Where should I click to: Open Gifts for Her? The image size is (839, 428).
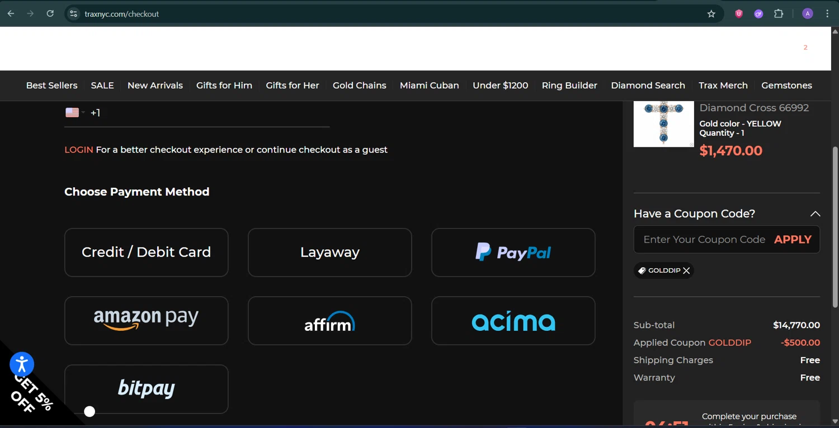293,85
